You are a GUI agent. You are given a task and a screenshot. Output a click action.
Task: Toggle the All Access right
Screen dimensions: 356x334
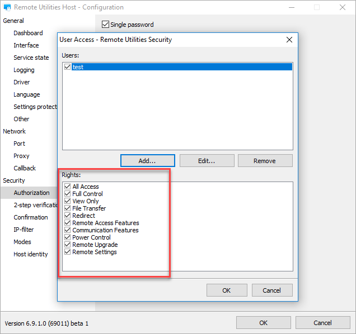(x=67, y=187)
